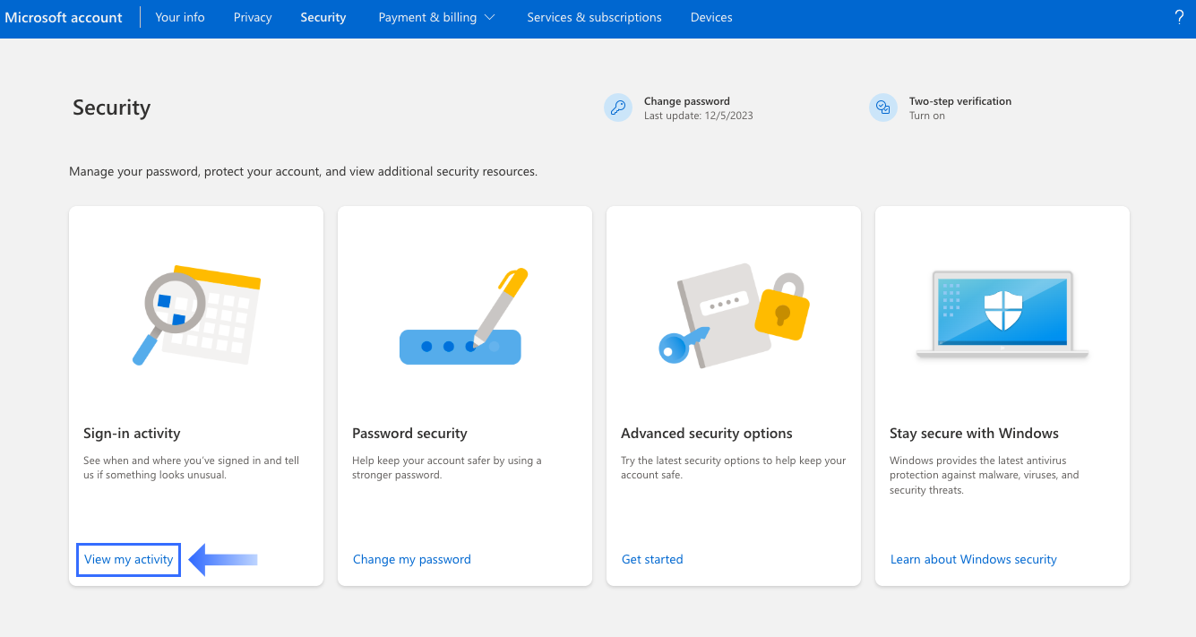This screenshot has height=637, width=1196.
Task: Click the Advanced security options card title
Action: [x=707, y=434]
